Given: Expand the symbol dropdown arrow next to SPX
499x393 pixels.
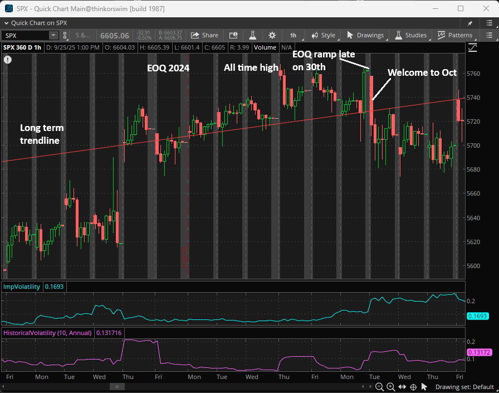Looking at the screenshot, I should pyautogui.click(x=53, y=35).
